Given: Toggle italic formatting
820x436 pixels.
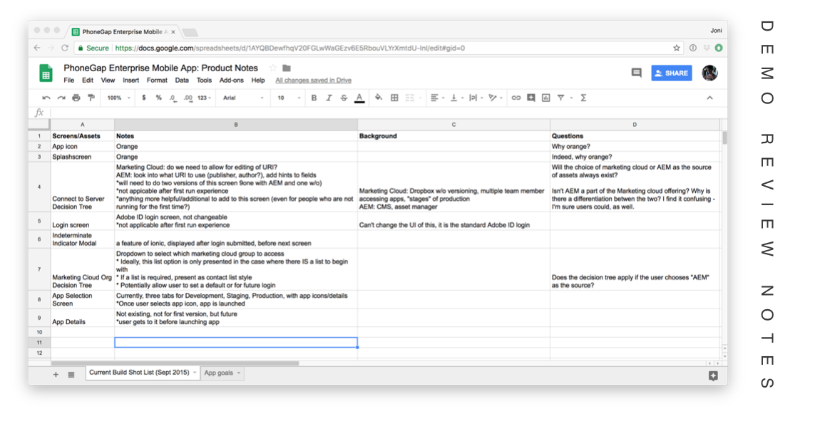Looking at the screenshot, I should click(329, 98).
